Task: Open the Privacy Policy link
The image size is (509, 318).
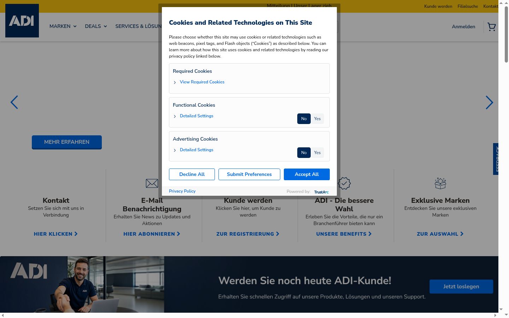Action: click(182, 191)
